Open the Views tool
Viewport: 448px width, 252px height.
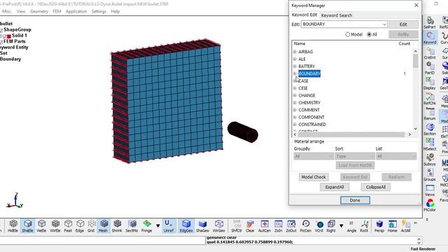430,190
